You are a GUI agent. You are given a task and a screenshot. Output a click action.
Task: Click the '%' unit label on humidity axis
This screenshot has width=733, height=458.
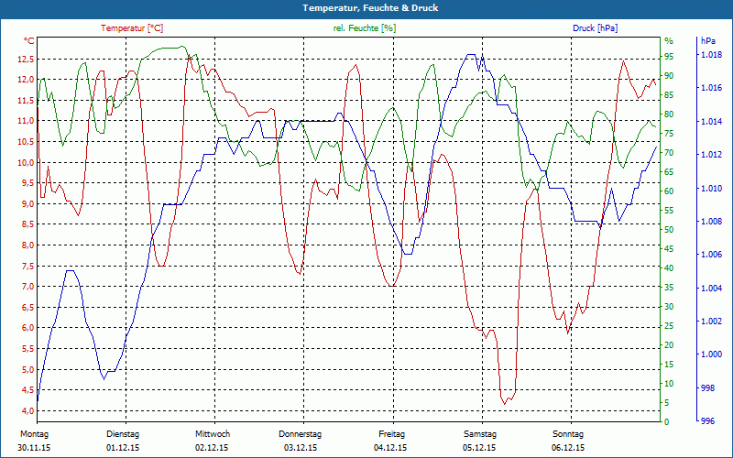669,41
